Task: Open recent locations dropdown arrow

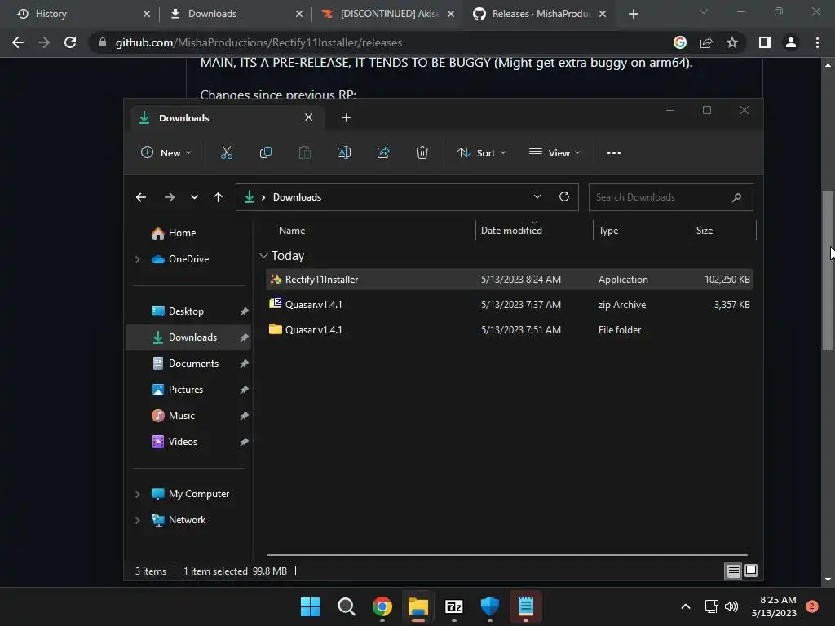Action: (x=194, y=197)
